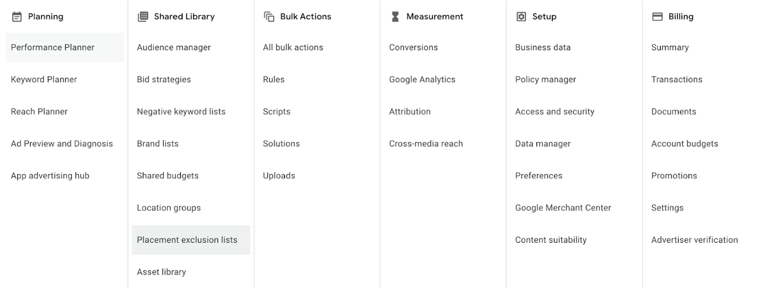Click the Bulk Actions heading
This screenshot has width=765, height=288.
pyautogui.click(x=306, y=17)
